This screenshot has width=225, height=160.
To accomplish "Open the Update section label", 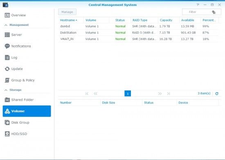I will 17,69.
